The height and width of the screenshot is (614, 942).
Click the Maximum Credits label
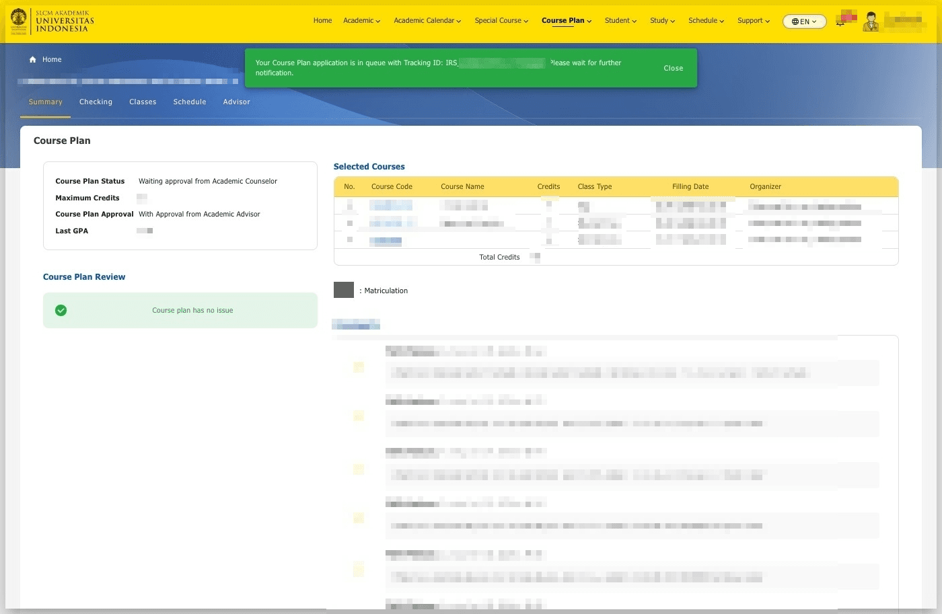pos(87,198)
